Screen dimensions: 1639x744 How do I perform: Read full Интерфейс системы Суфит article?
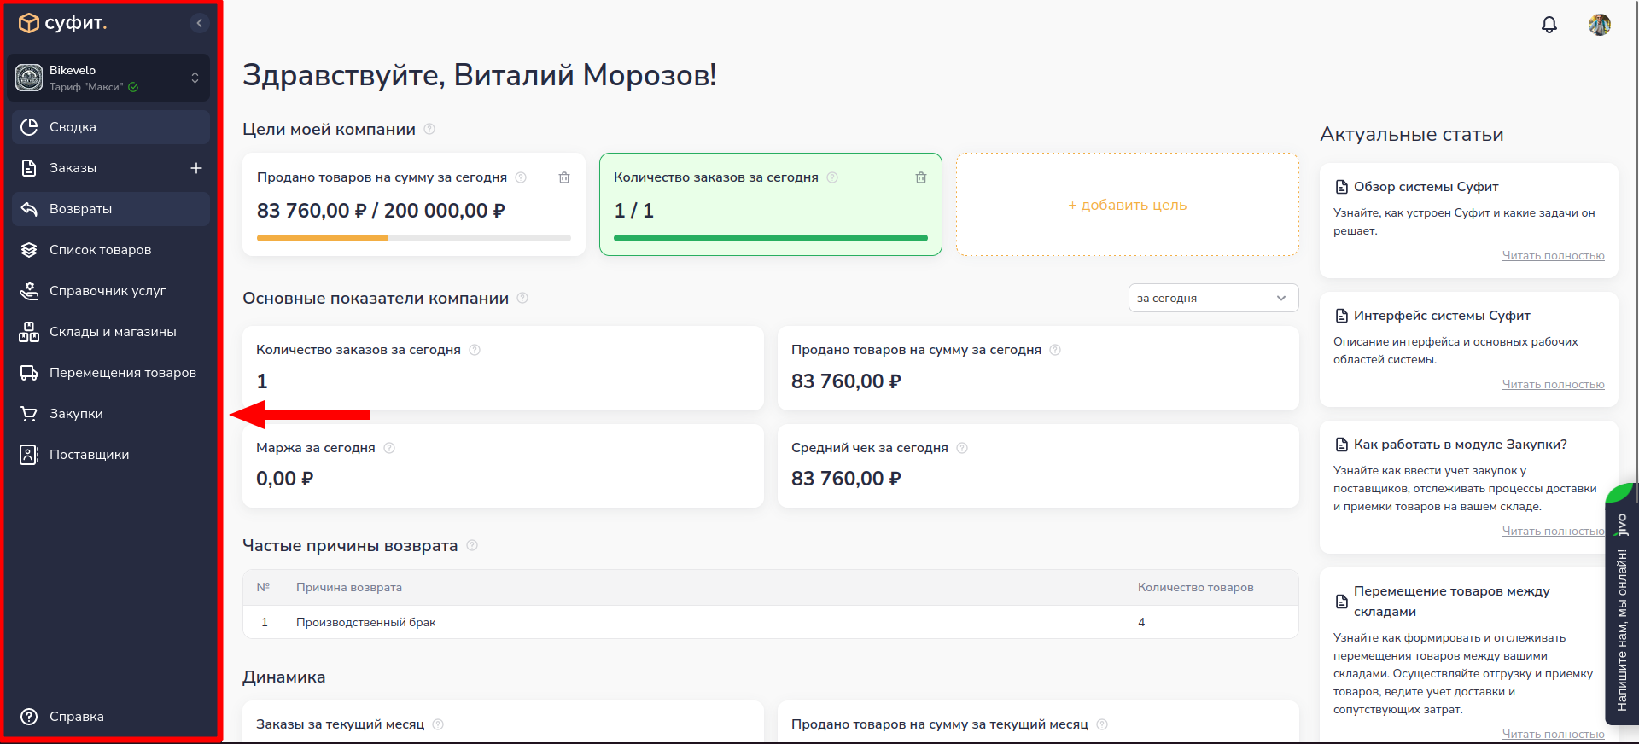coord(1554,384)
